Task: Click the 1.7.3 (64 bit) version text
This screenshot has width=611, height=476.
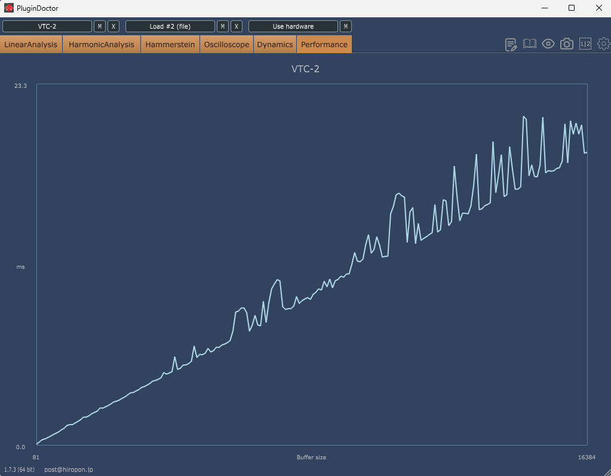Action: click(x=20, y=469)
